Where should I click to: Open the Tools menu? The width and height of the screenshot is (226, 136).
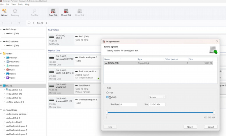pyautogui.click(x=20, y=4)
